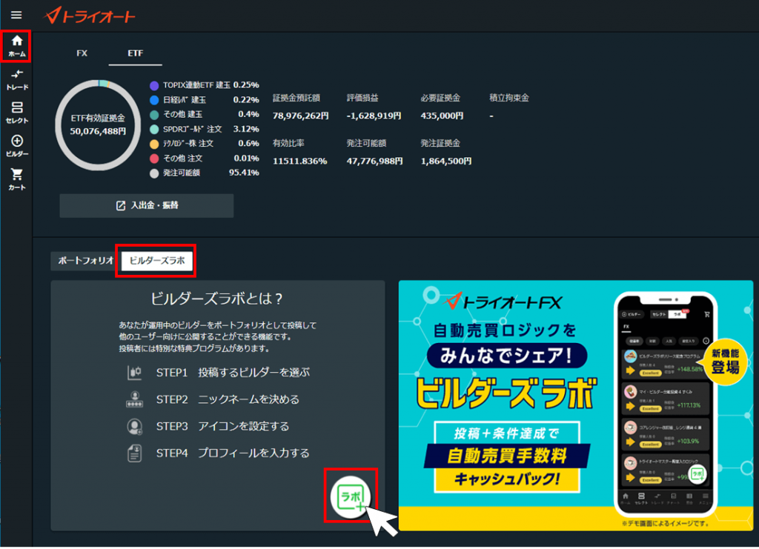Image resolution: width=759 pixels, height=549 pixels.
Task: Click the STEP2 nickname icon
Action: coord(134,399)
